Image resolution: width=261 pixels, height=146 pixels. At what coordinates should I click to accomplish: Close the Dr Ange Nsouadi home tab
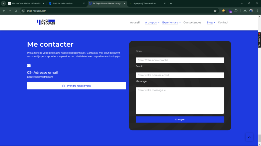[x=124, y=4]
